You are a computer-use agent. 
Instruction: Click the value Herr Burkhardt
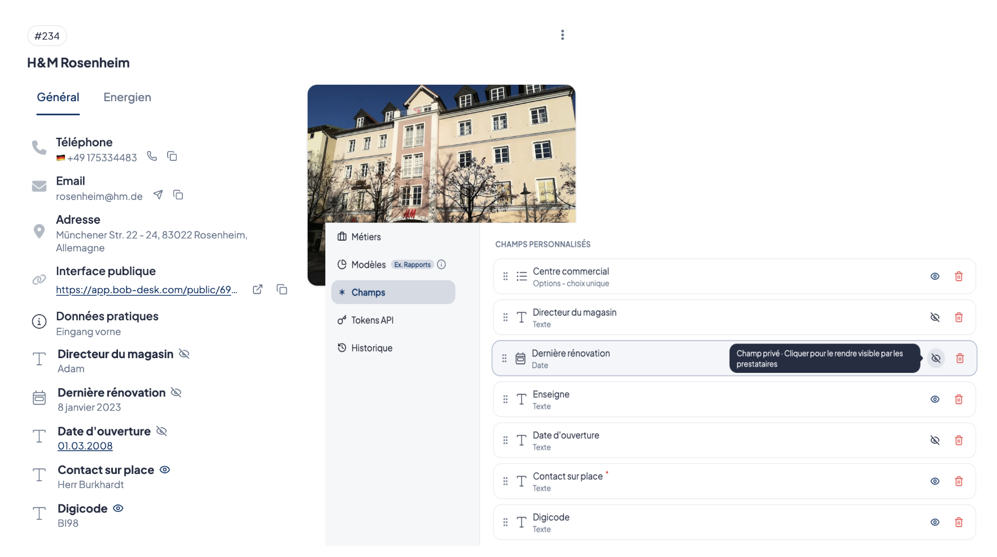(90, 485)
